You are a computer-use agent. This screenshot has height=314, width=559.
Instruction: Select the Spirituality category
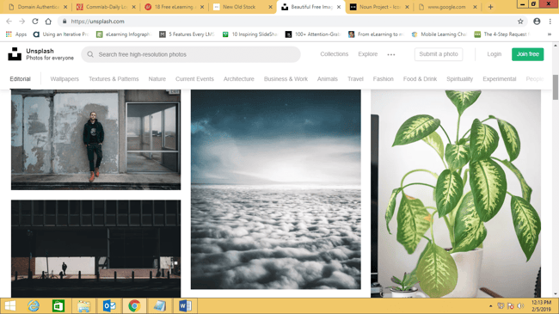tap(459, 79)
